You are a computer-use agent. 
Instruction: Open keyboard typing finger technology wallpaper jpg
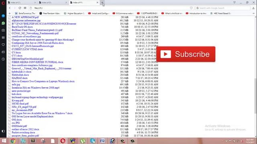[37, 97]
